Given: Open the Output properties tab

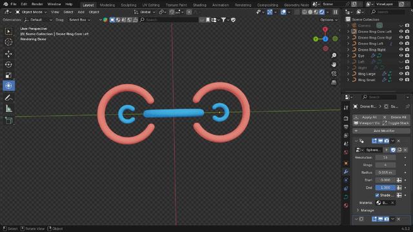Looking at the screenshot, I should (346, 127).
